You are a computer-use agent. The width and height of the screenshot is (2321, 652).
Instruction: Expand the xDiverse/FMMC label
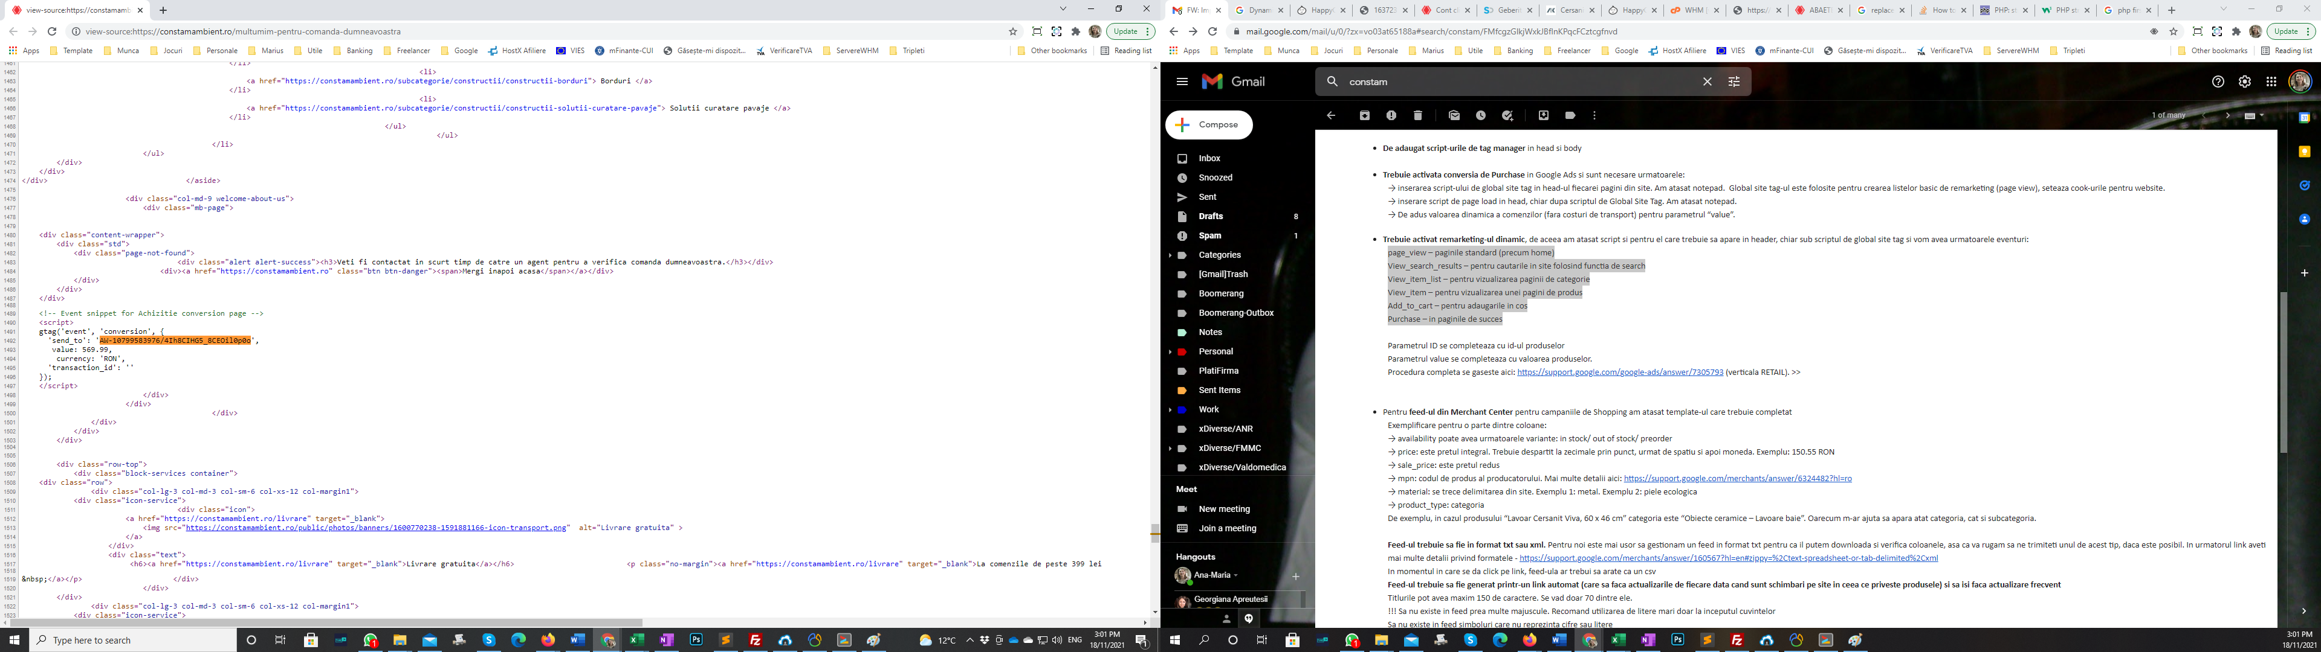pos(1170,449)
